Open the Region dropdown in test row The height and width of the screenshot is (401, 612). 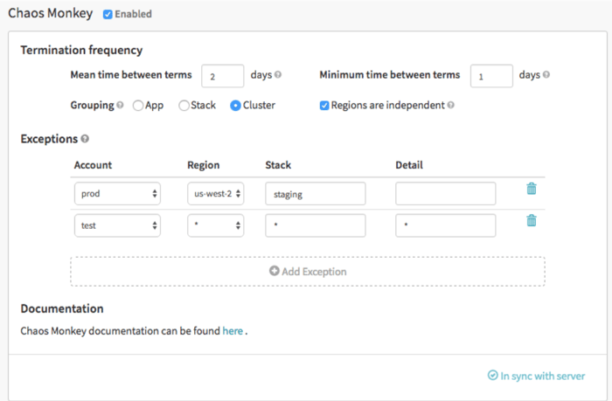click(215, 225)
